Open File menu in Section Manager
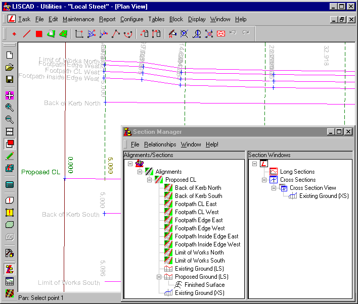 click(135, 144)
